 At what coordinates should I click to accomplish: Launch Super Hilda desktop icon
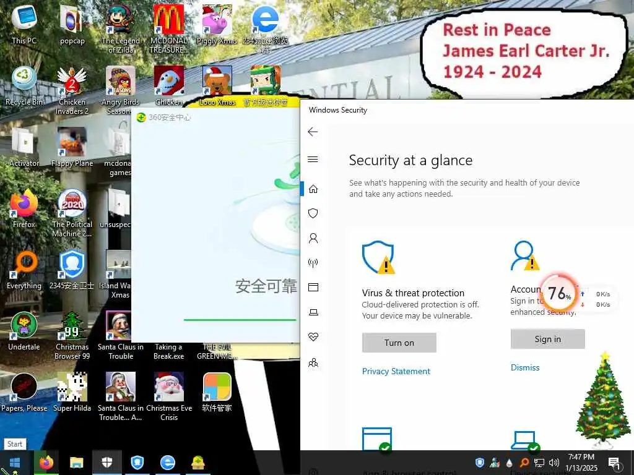72,393
